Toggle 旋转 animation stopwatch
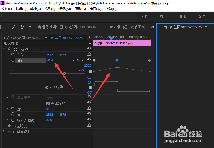Viewport: 214px width, 148px height. pyautogui.click(x=13, y=109)
